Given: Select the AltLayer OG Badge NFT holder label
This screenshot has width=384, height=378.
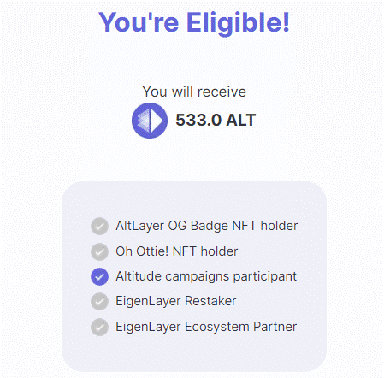Looking at the screenshot, I should (x=207, y=226).
